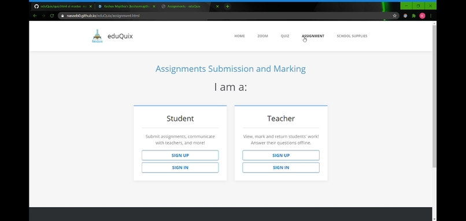Reload the page with the refresh icon

(51, 16)
